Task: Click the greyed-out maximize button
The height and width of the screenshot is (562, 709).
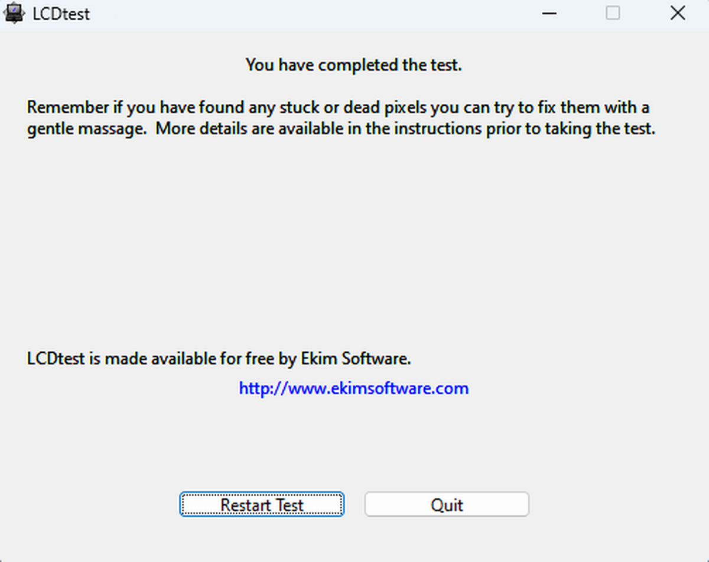Action: 613,13
